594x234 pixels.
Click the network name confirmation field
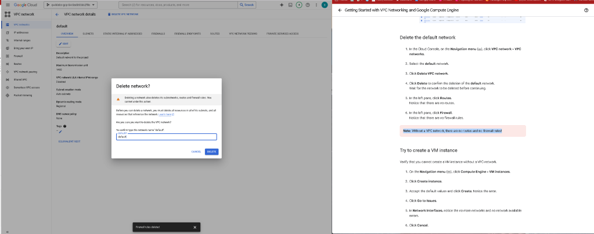(166, 137)
